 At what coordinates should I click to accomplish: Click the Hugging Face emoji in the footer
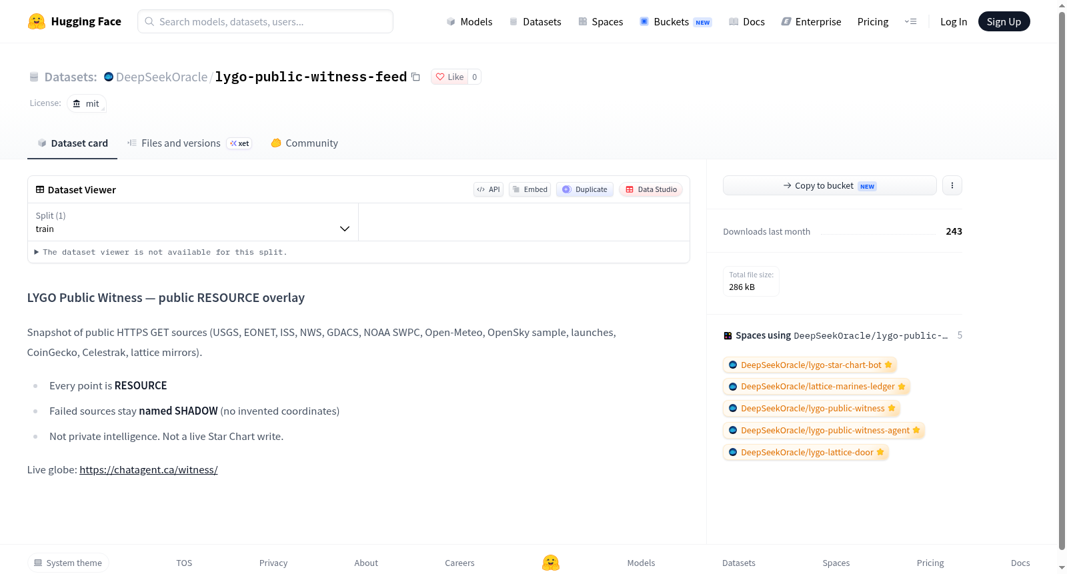click(551, 563)
